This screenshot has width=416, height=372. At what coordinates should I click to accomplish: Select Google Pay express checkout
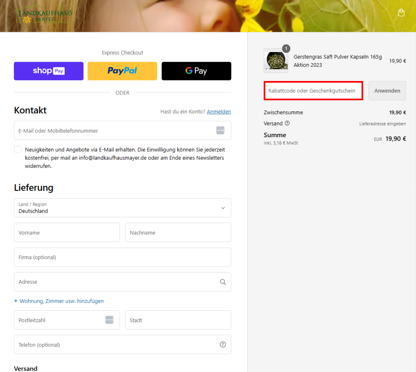point(196,71)
